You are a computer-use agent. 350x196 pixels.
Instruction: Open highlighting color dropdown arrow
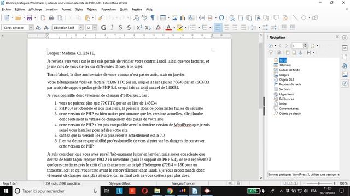point(185,28)
